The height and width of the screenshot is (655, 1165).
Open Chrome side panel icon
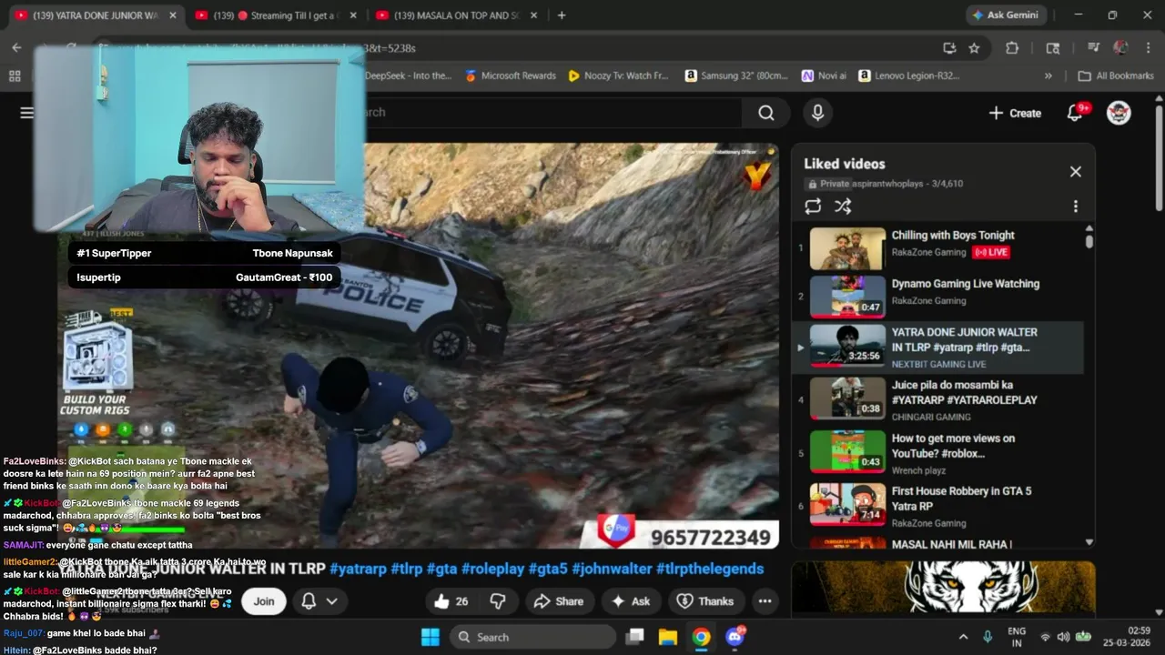coord(1053,48)
